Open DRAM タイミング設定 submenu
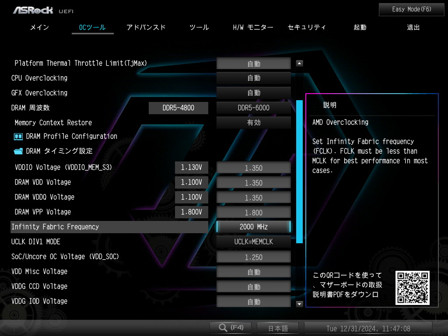 59,151
